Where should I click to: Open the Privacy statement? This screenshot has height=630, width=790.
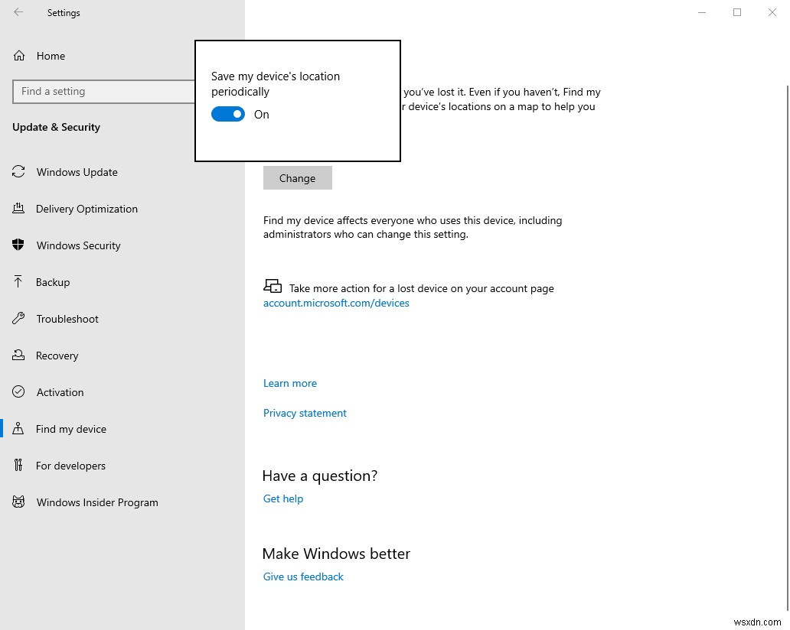click(305, 413)
